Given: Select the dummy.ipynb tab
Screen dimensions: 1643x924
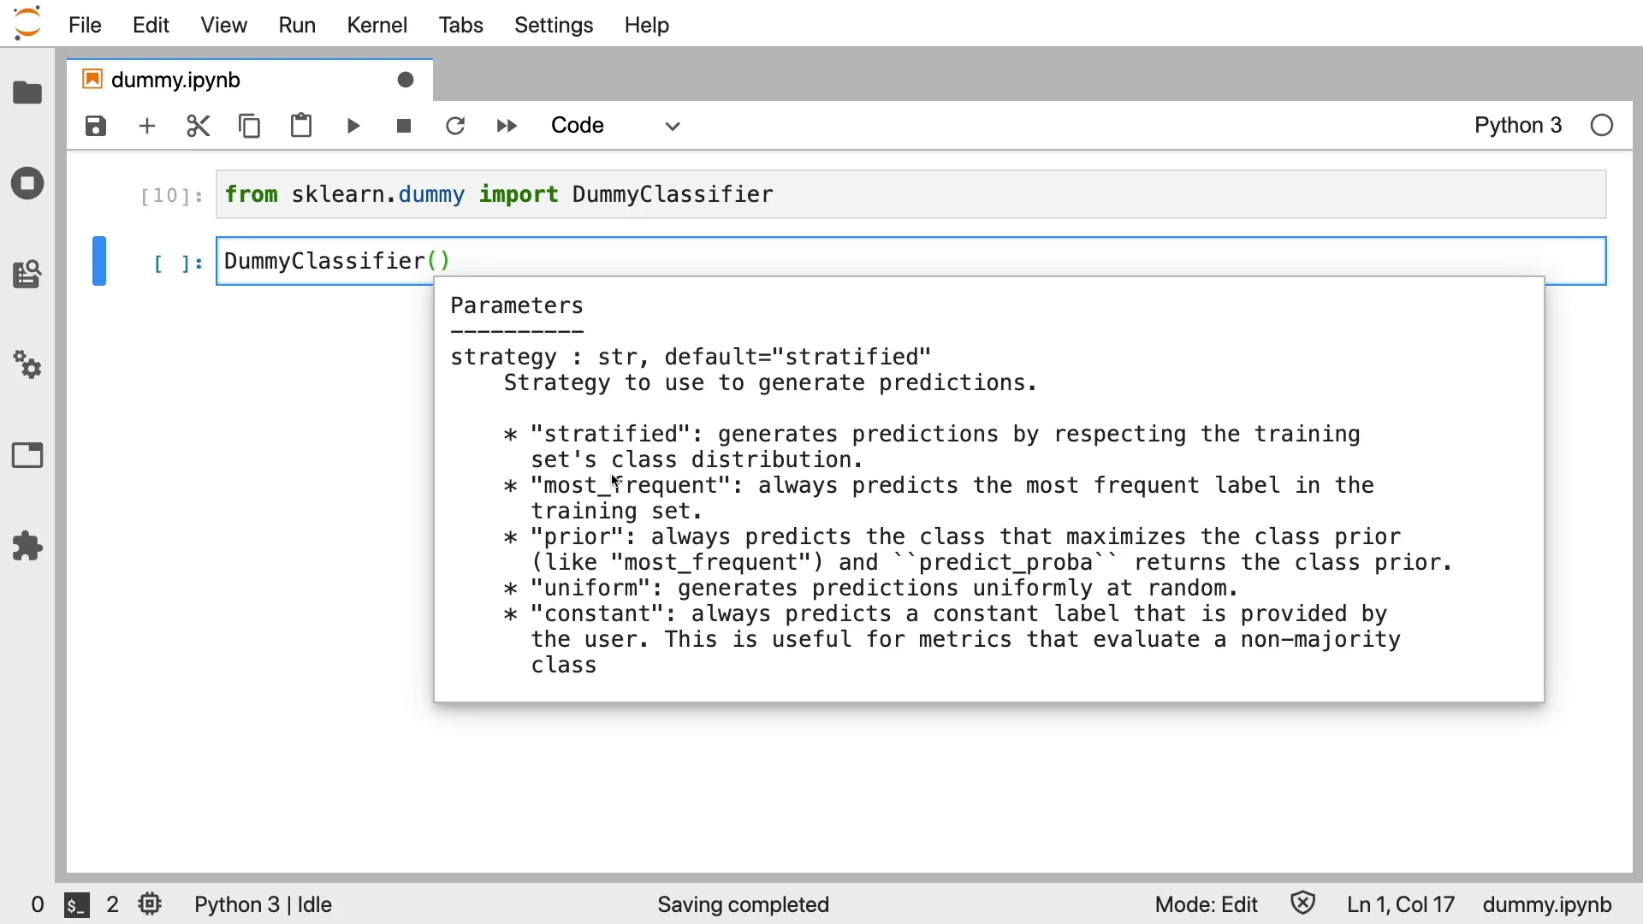Looking at the screenshot, I should 176,80.
